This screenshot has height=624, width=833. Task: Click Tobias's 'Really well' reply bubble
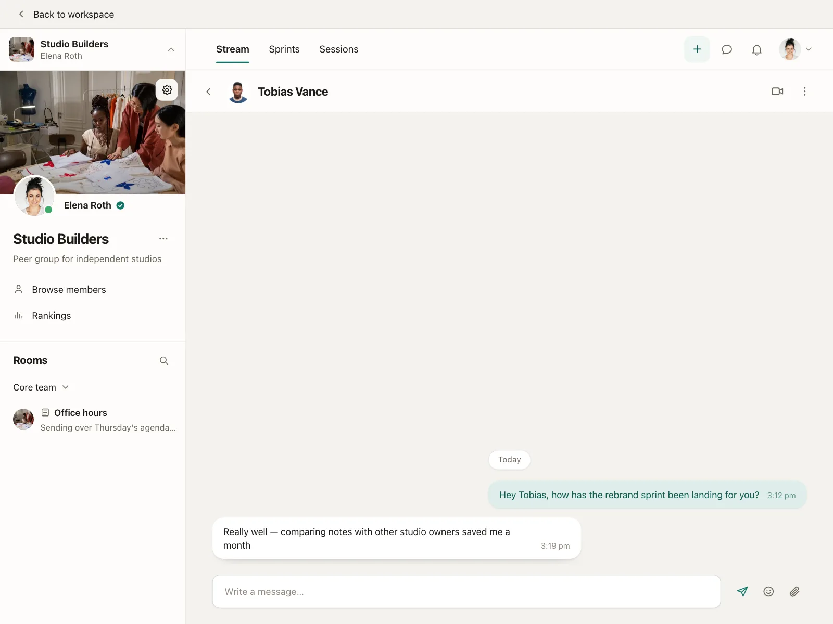pyautogui.click(x=397, y=538)
